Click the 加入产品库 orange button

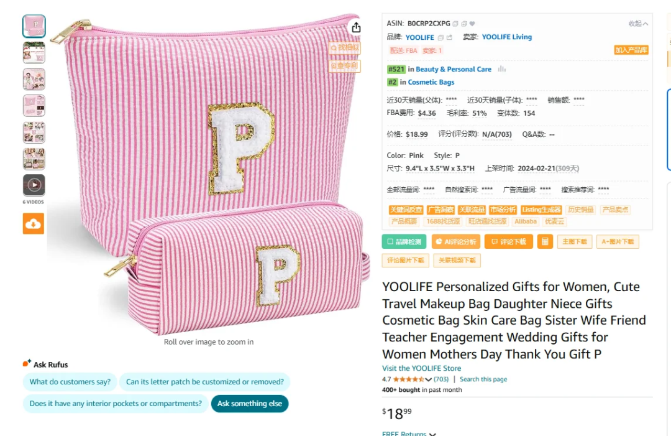631,50
